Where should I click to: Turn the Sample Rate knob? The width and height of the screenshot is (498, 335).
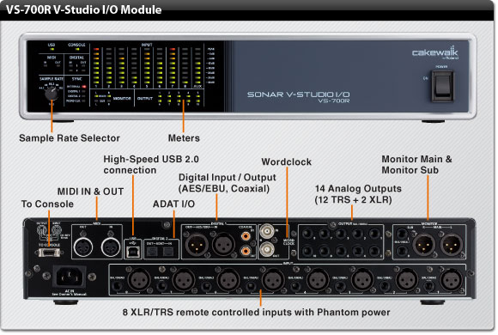click(52, 94)
